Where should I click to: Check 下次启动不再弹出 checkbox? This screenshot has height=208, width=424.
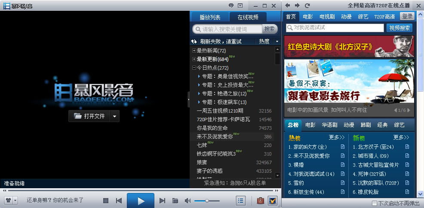click(x=374, y=203)
